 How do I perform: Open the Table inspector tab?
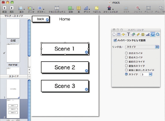coord(143,35)
